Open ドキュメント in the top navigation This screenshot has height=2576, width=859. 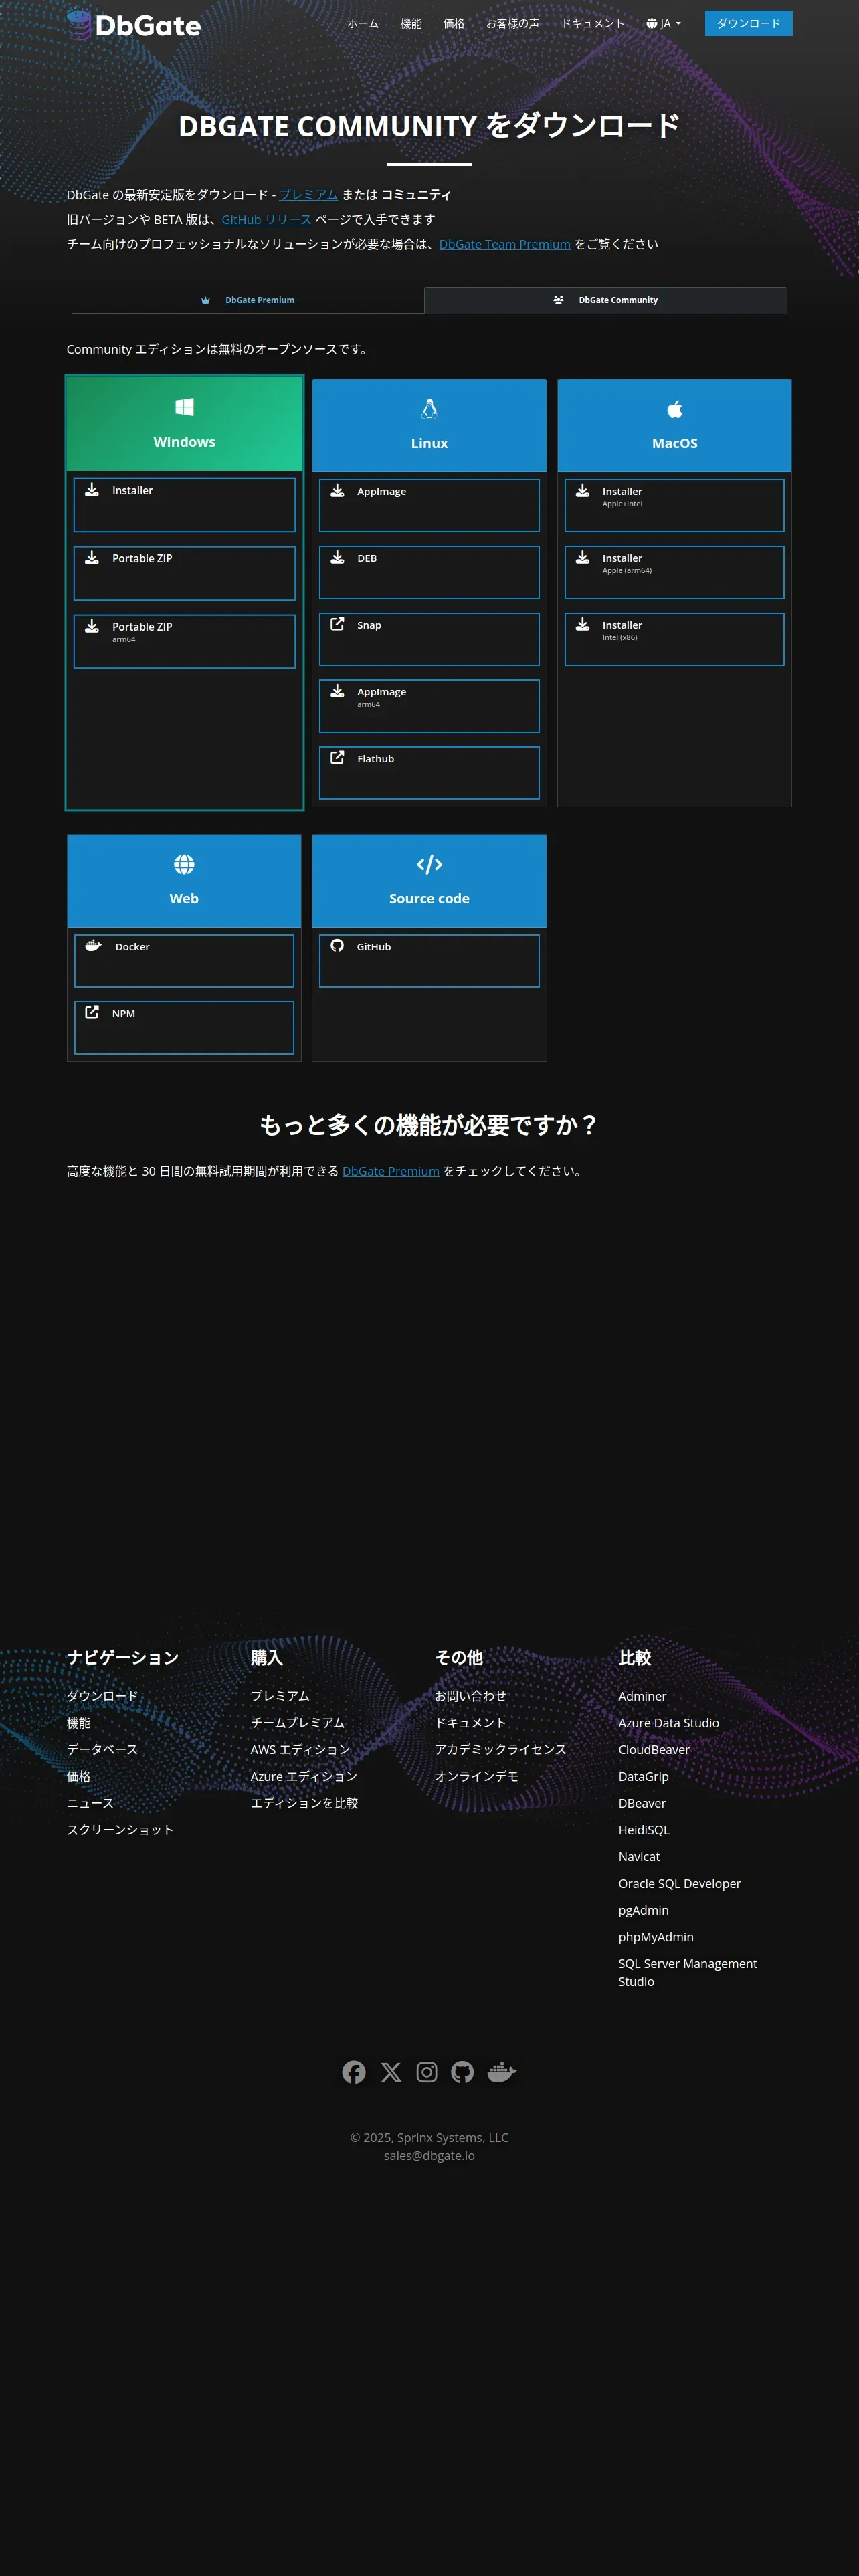point(593,24)
